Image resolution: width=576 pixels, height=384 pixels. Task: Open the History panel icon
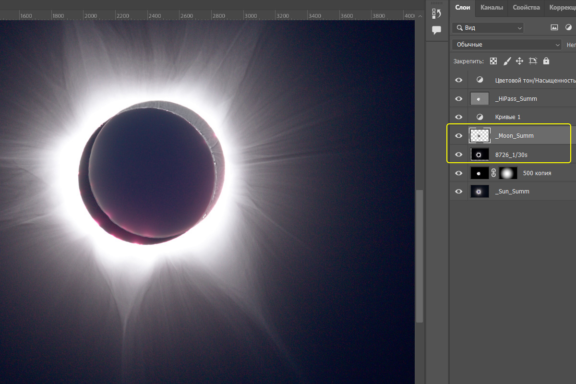point(436,13)
